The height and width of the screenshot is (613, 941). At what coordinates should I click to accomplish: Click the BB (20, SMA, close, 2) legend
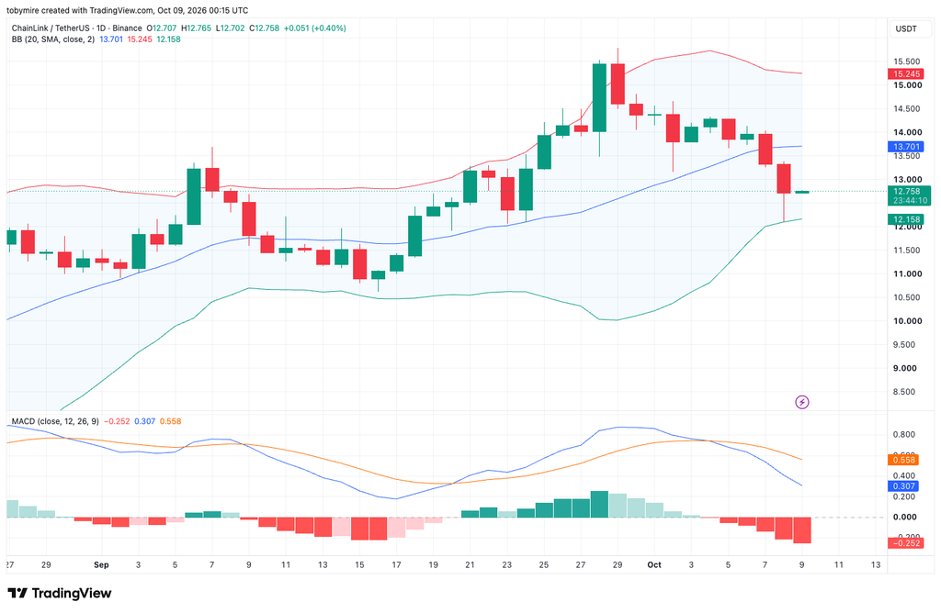click(x=53, y=39)
